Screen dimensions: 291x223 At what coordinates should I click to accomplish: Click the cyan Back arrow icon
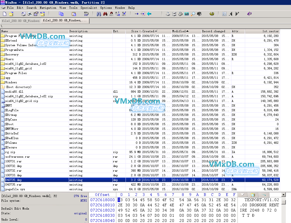[x=149, y=14]
